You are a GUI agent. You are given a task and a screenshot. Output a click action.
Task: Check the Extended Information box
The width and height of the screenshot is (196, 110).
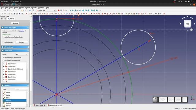coord(3,61)
